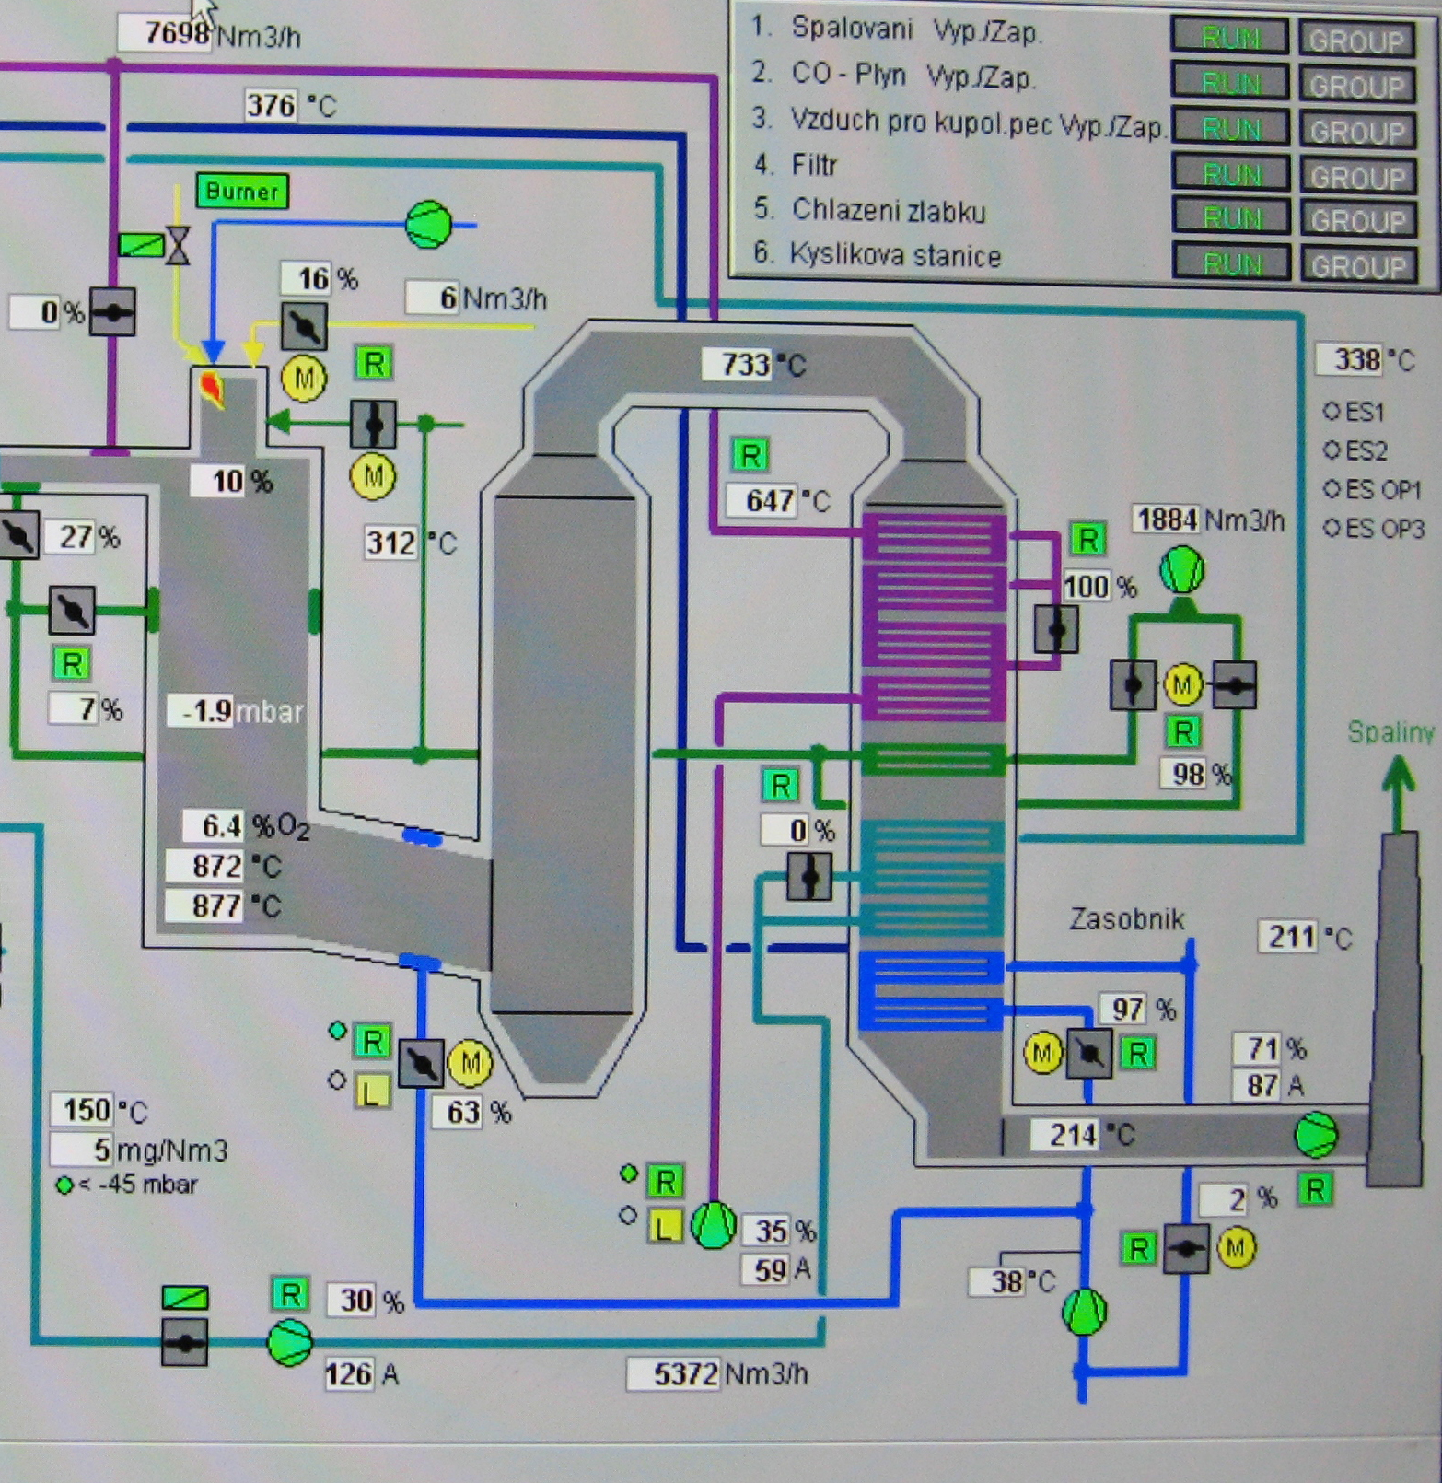Click the green Burner button
The height and width of the screenshot is (1483, 1442).
tap(242, 191)
